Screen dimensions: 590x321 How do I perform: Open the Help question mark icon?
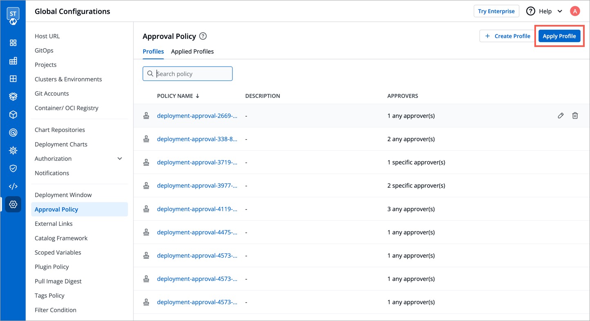tap(530, 11)
